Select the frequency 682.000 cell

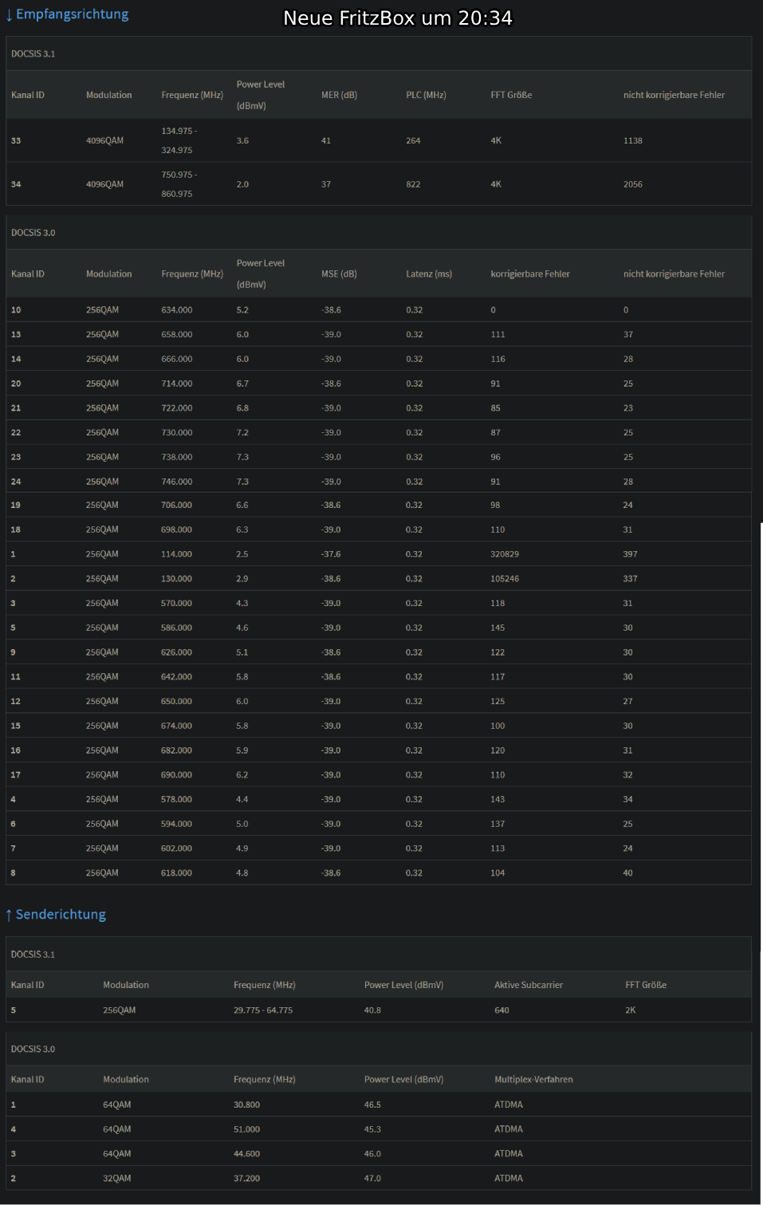(x=177, y=750)
